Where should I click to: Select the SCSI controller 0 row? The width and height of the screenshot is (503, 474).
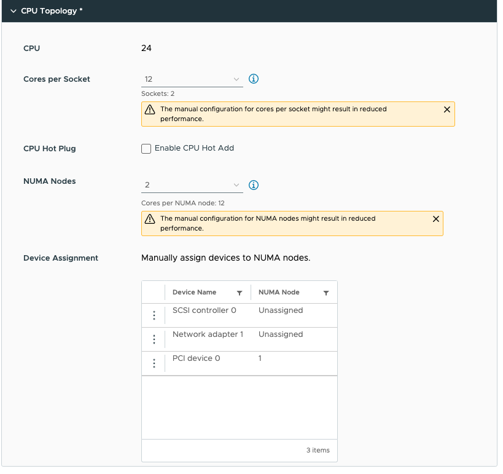(204, 311)
